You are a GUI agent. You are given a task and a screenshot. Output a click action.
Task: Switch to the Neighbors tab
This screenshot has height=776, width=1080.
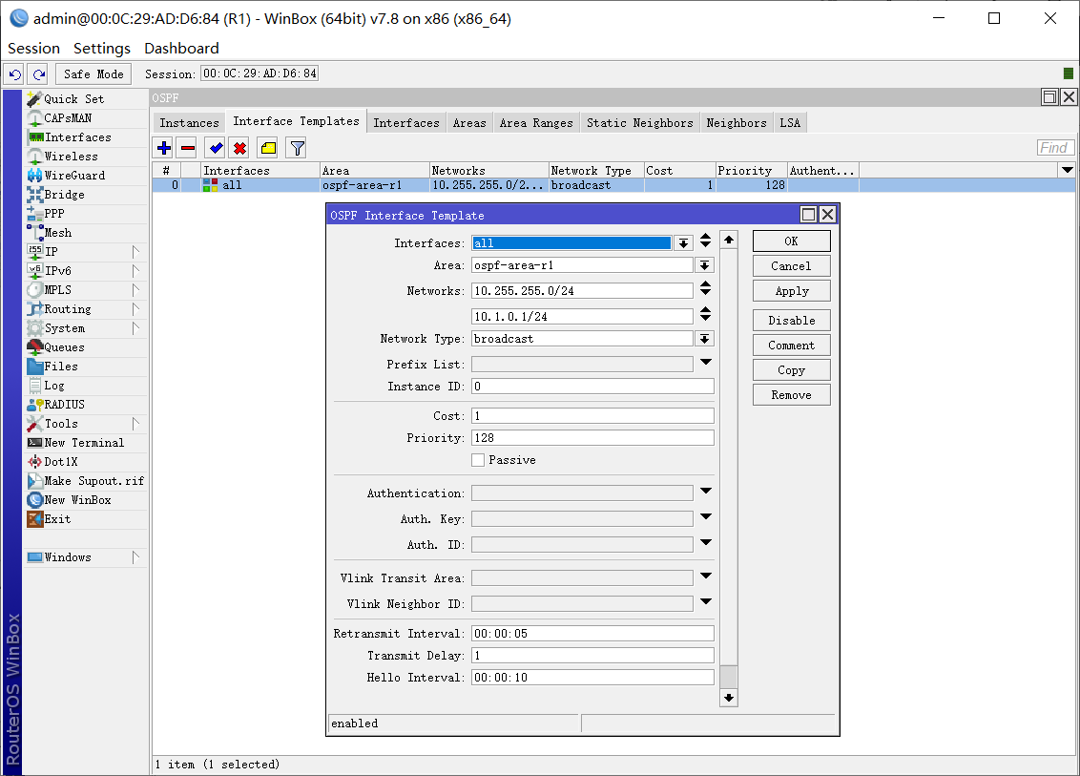click(737, 123)
